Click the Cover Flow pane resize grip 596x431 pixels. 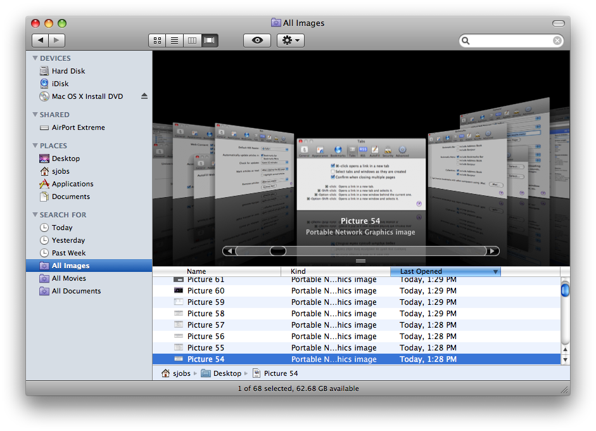[361, 261]
